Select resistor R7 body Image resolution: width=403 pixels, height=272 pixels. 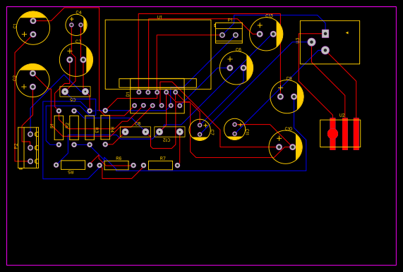click(x=160, y=166)
